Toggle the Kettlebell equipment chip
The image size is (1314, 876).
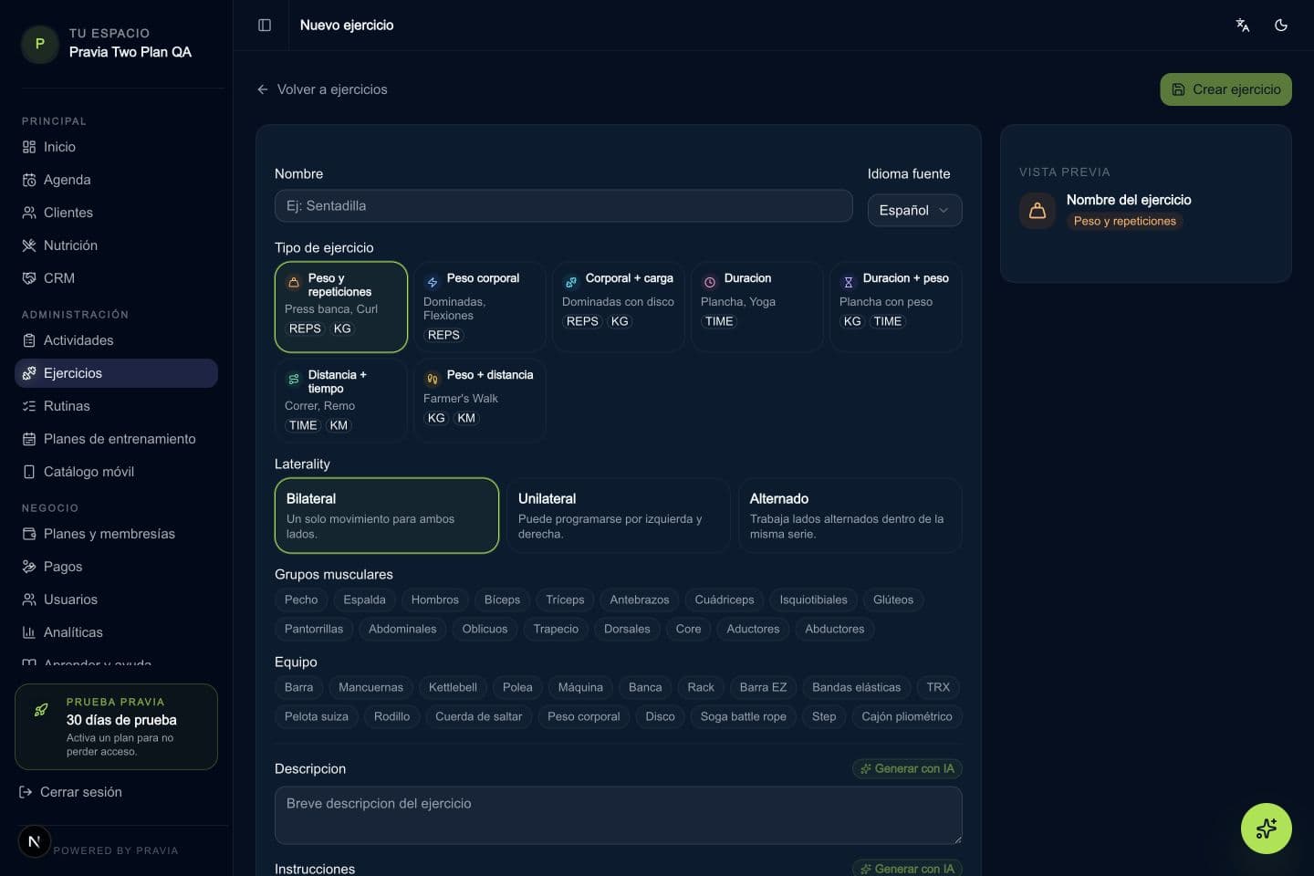point(453,687)
